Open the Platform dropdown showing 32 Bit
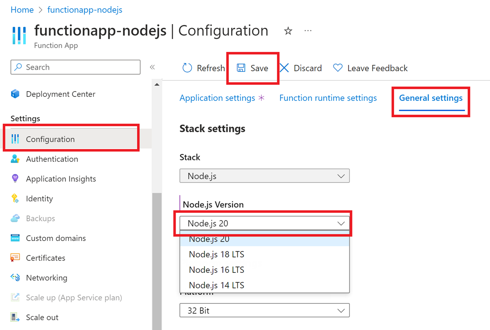The image size is (490, 330). click(265, 311)
